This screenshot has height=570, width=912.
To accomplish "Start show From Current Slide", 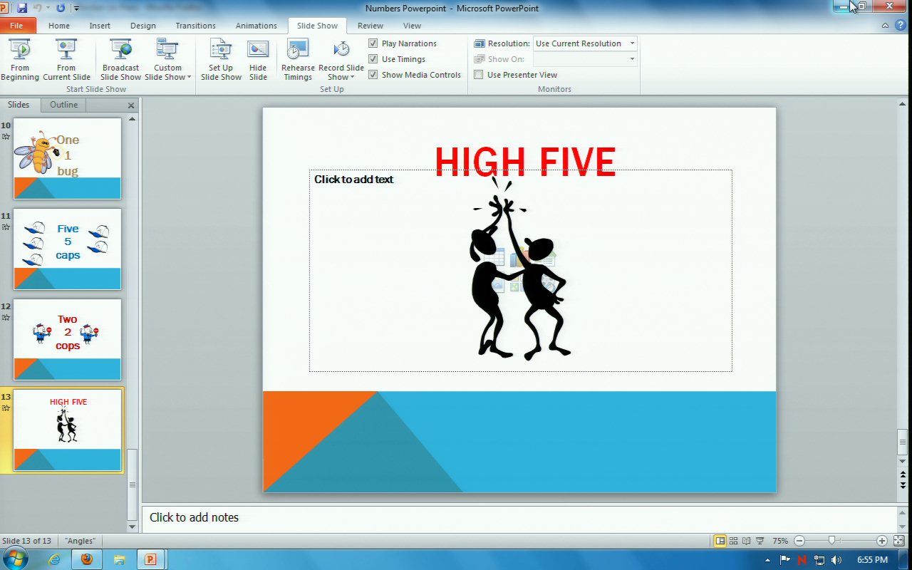I will coord(66,59).
